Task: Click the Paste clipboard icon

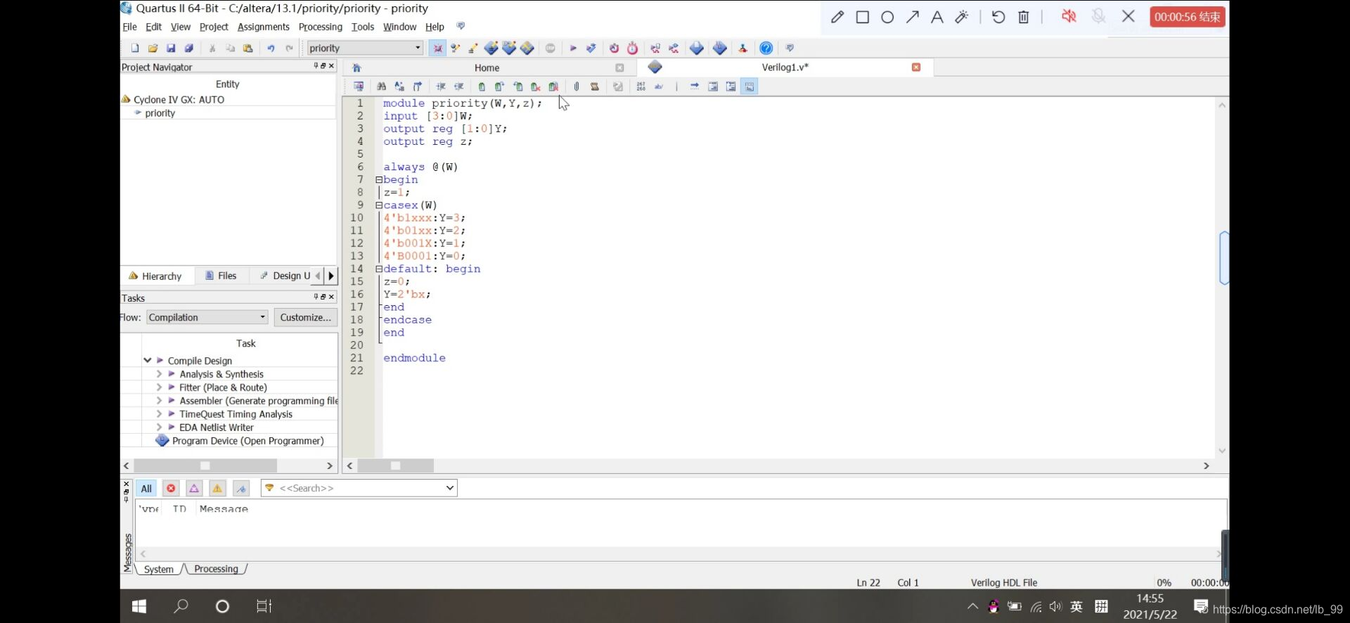Action: (x=247, y=48)
